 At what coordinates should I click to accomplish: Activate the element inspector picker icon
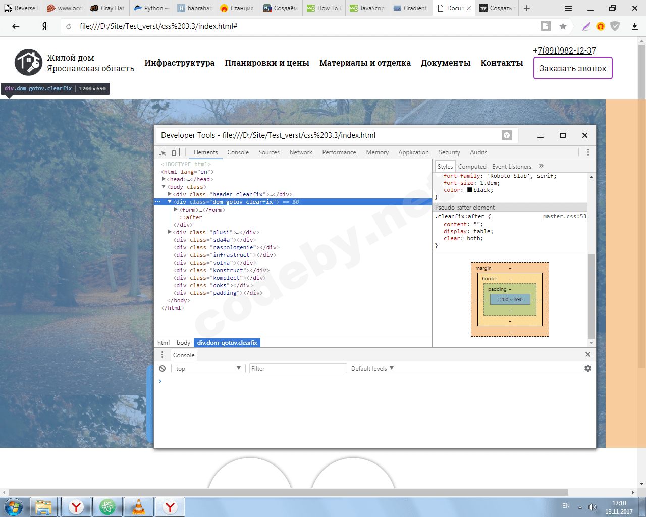click(163, 152)
